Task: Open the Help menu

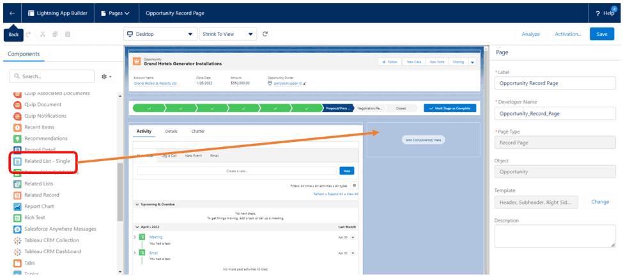Action: 604,13
